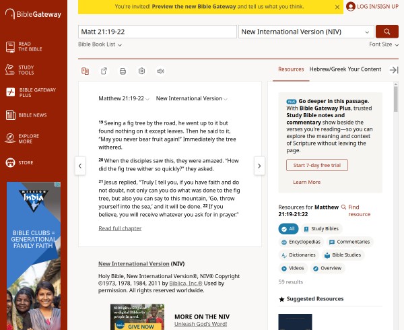Click the suggested resource book cover
The image size is (404, 330).
pyautogui.click(x=295, y=322)
